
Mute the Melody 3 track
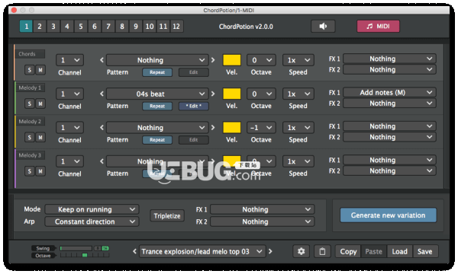pyautogui.click(x=40, y=171)
